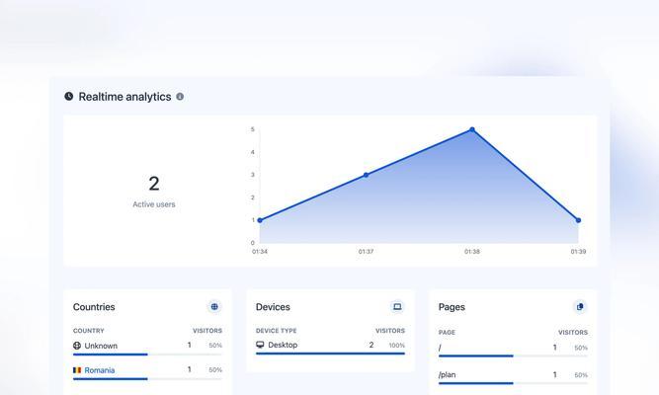Click the Unknown country progress bar
The image size is (659, 395).
pos(147,355)
